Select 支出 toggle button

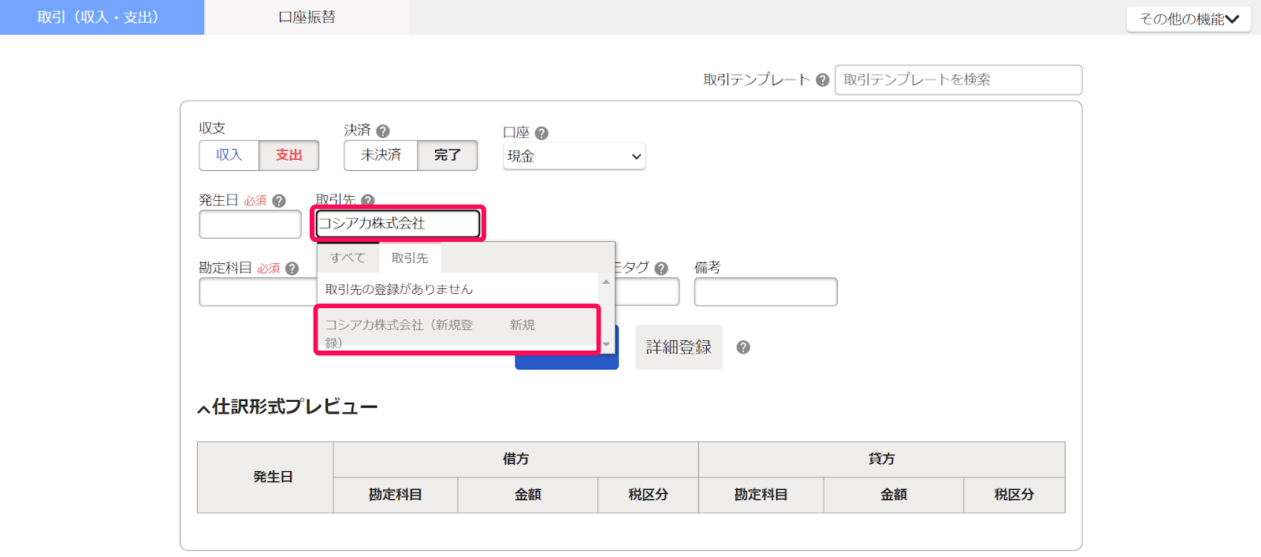pyautogui.click(x=288, y=155)
